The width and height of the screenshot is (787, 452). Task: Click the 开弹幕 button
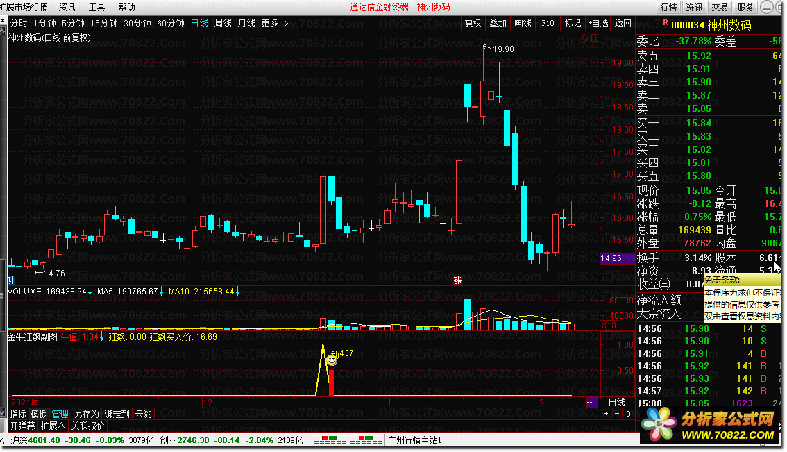tap(23, 426)
